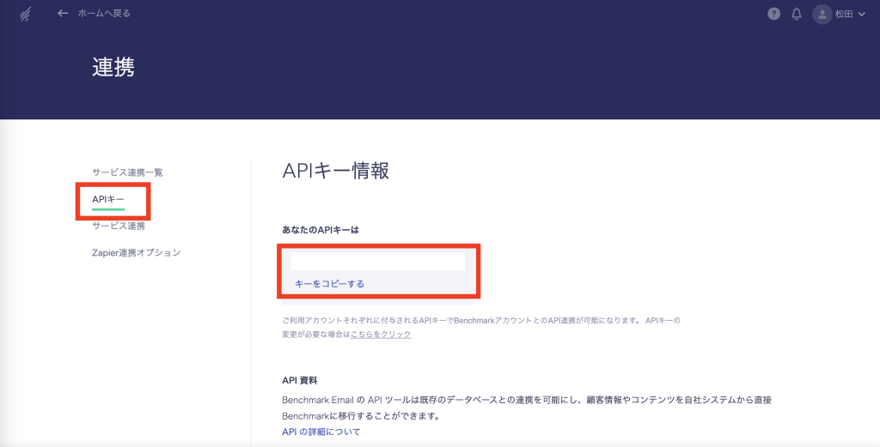
Task: Open Zapier連携オプション in the sidebar
Action: [x=136, y=252]
